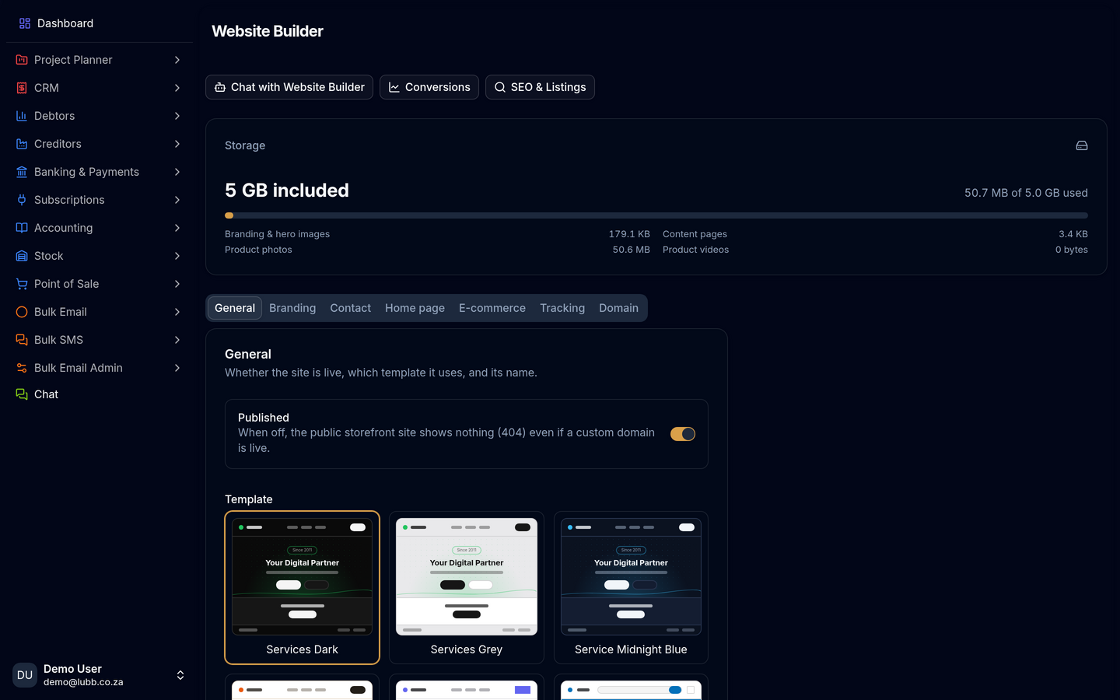Click the CRM sidebar icon
This screenshot has width=1120, height=700.
pos(22,88)
